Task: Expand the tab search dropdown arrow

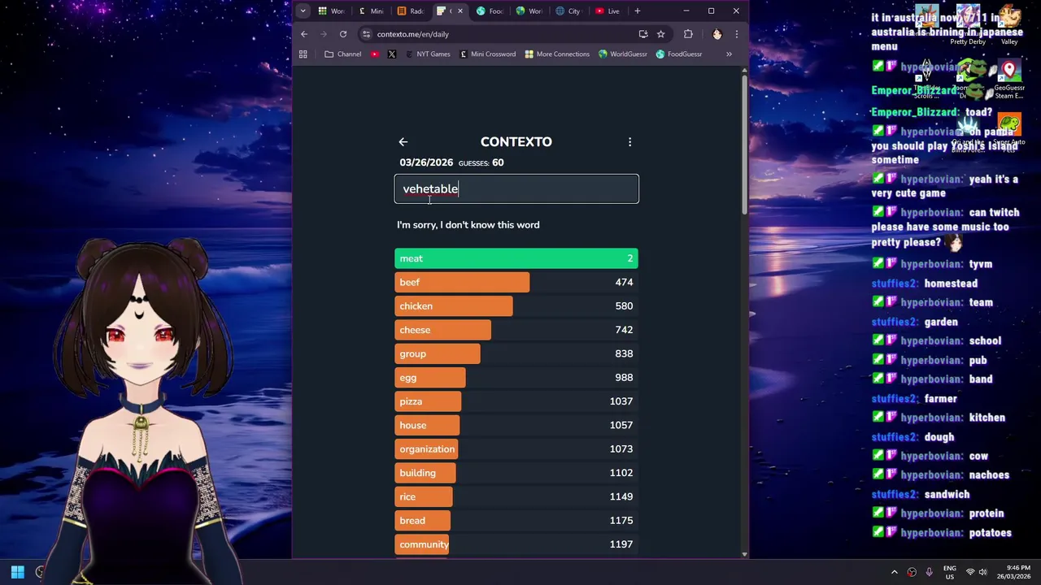Action: coord(303,11)
